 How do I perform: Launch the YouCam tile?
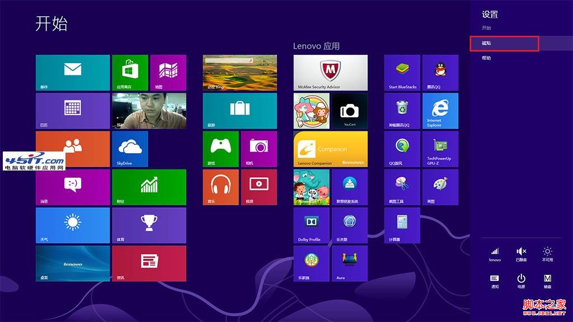[x=350, y=111]
